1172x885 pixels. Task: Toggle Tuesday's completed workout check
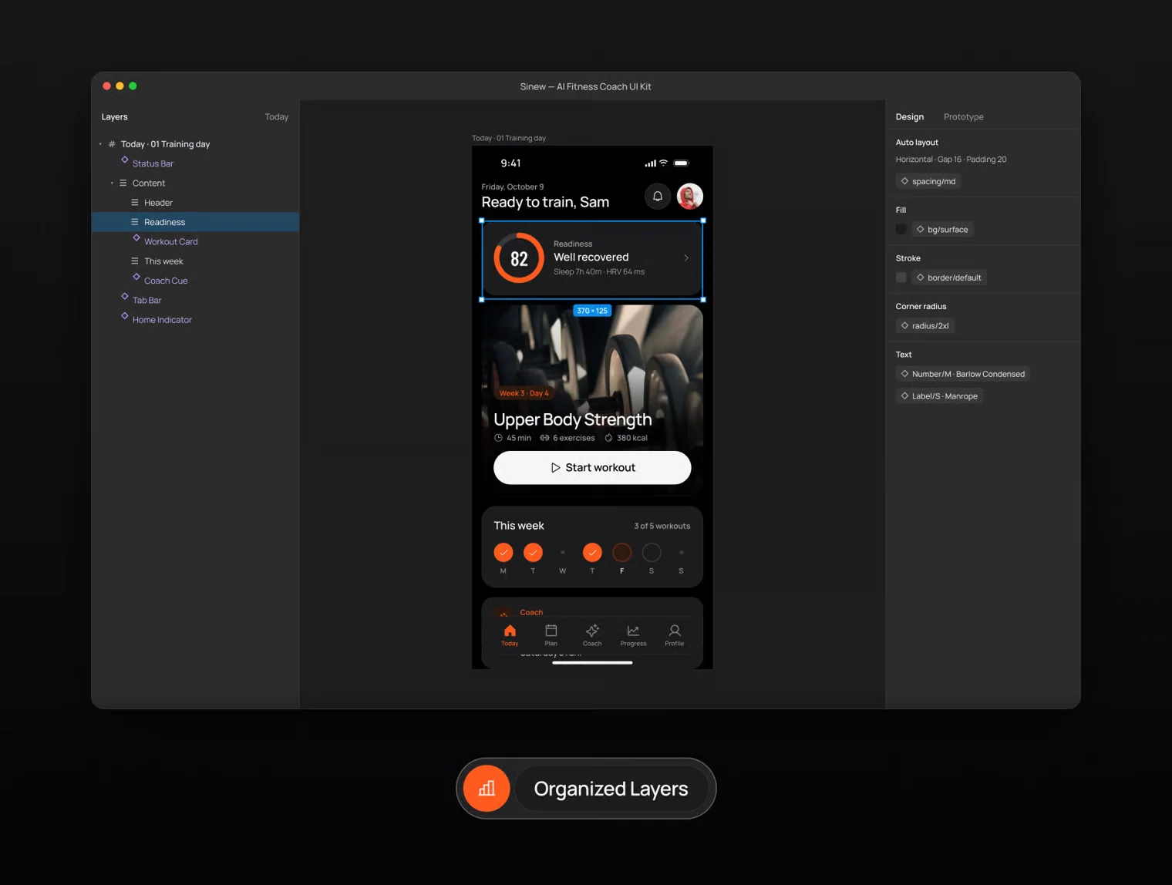click(x=533, y=553)
